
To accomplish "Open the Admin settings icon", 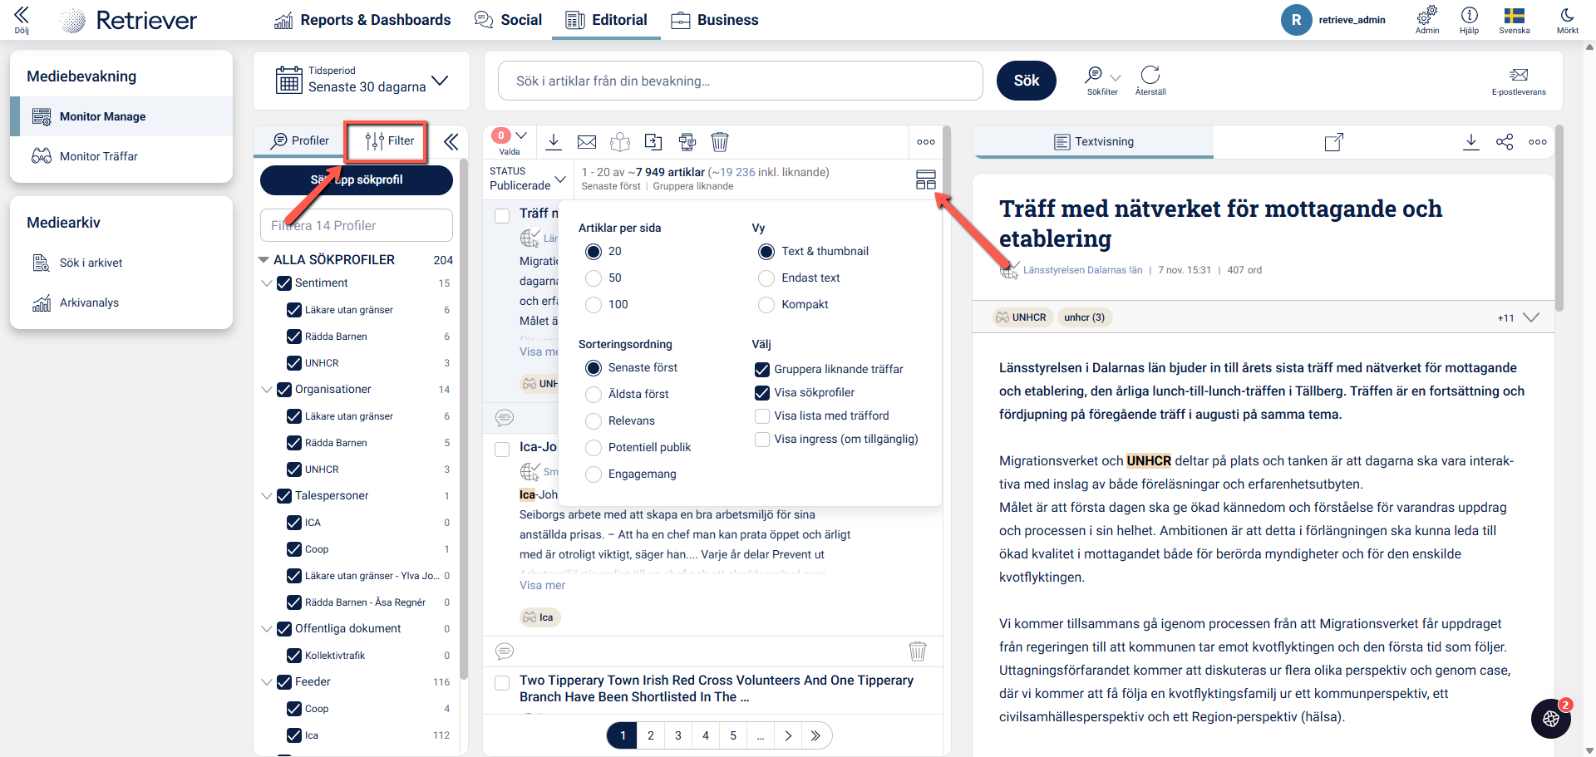I will (1427, 19).
